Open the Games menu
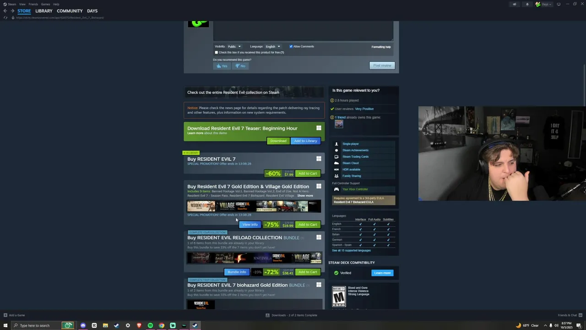Viewport: 586px width, 330px height. coord(45,4)
